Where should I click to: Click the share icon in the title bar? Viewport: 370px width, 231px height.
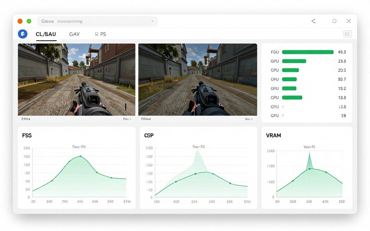click(x=313, y=21)
